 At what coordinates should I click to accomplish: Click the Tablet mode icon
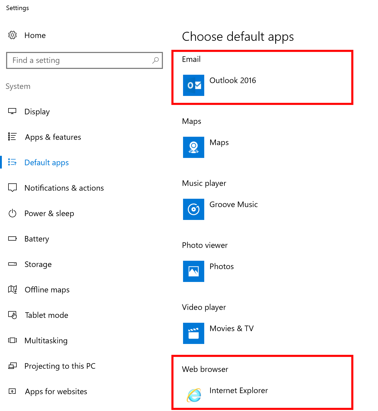12,315
